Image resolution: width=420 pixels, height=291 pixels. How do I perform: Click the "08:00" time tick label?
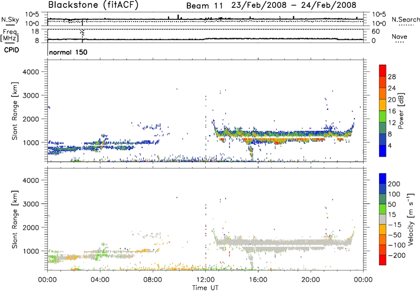(x=153, y=280)
